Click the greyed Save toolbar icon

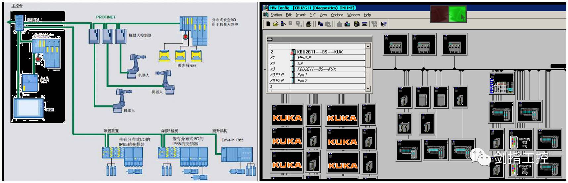tap(290, 24)
